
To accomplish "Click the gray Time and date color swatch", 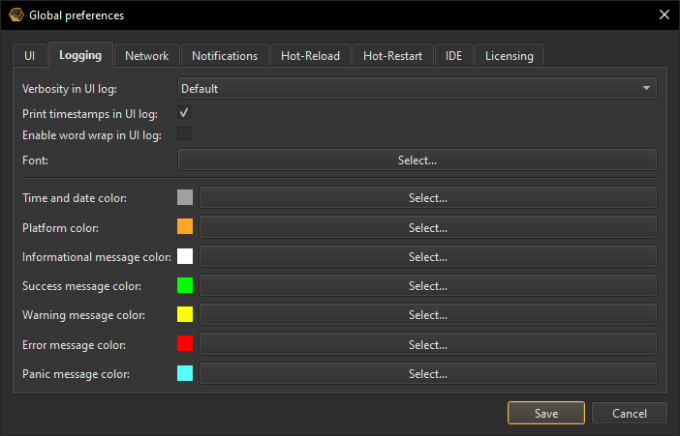I will [x=185, y=198].
